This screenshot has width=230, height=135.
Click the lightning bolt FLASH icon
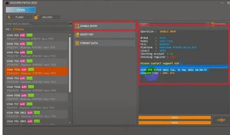(x=9, y=17)
